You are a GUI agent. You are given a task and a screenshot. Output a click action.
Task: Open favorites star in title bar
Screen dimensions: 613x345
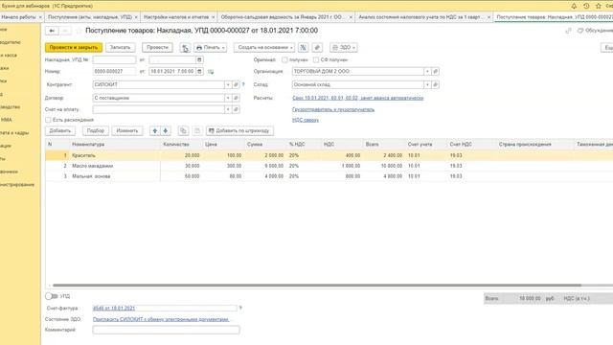(598, 6)
